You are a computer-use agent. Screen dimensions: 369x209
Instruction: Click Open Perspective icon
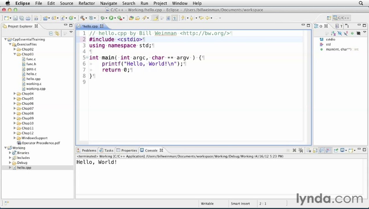[329, 18]
